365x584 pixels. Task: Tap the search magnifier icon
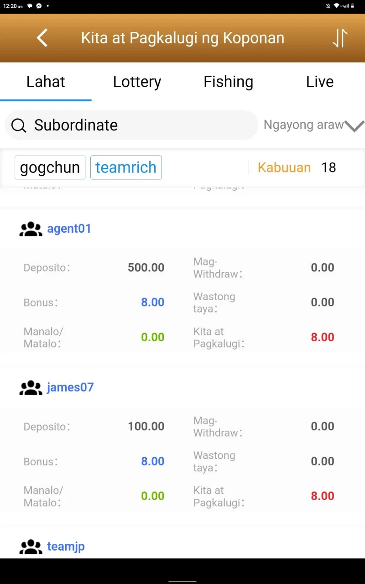pos(19,125)
